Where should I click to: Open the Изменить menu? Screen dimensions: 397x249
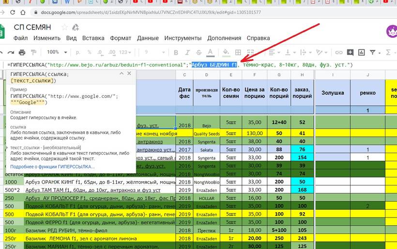click(47, 38)
